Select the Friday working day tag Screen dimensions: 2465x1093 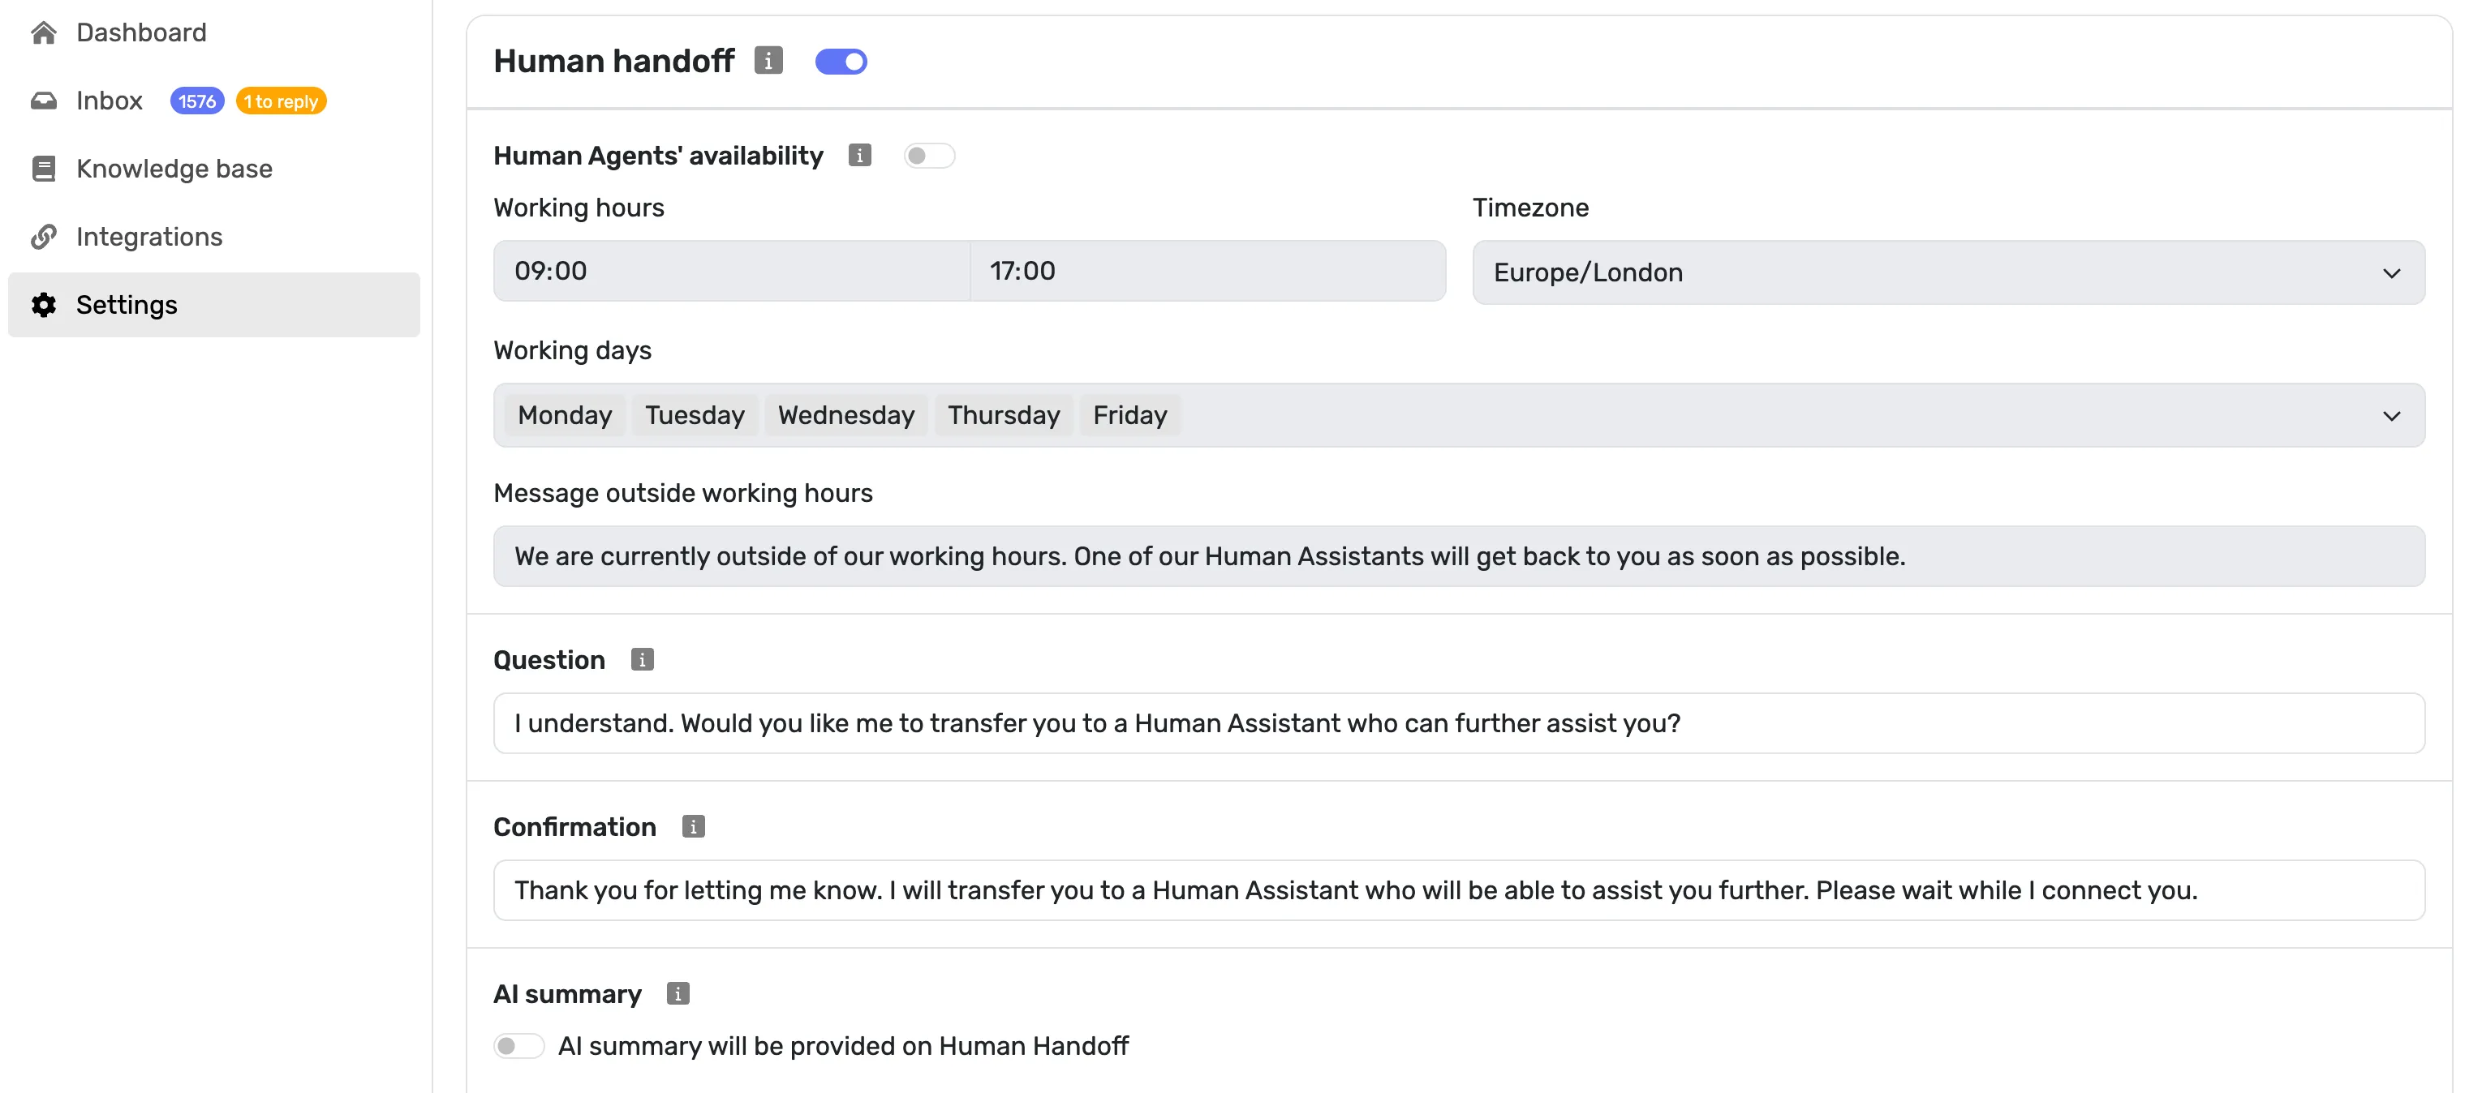point(1129,415)
